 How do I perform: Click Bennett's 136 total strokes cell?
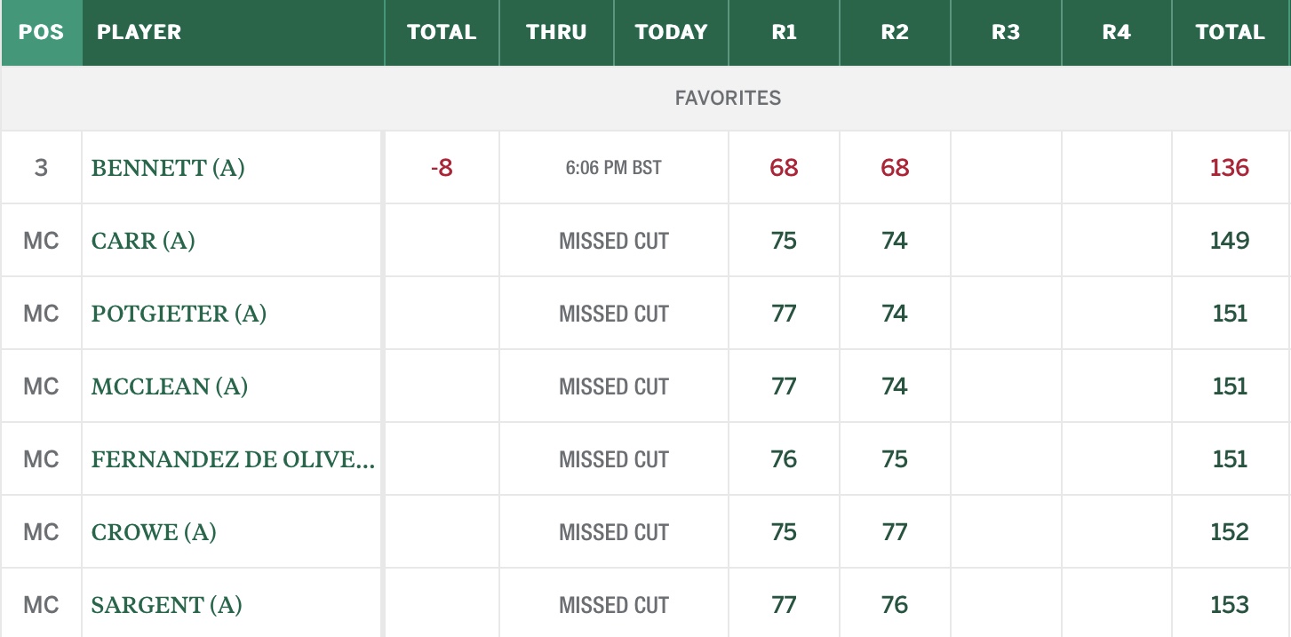click(x=1230, y=168)
